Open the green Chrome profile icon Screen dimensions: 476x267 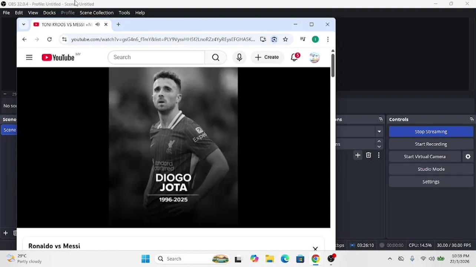[315, 39]
